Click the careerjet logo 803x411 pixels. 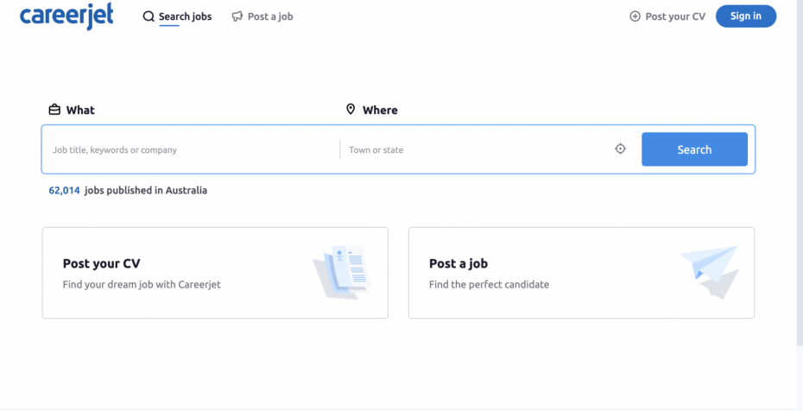tap(66, 16)
